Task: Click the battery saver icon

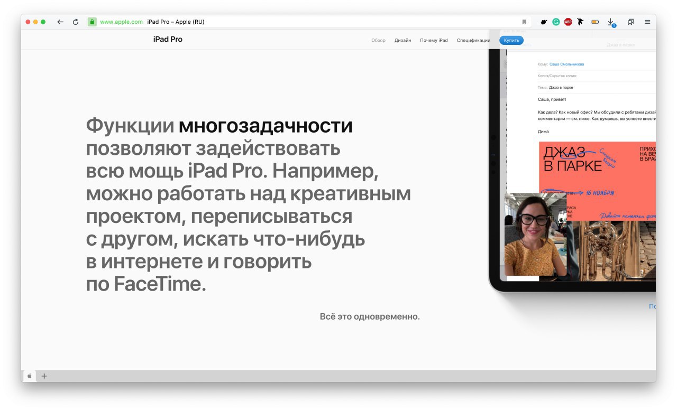Action: coord(595,22)
